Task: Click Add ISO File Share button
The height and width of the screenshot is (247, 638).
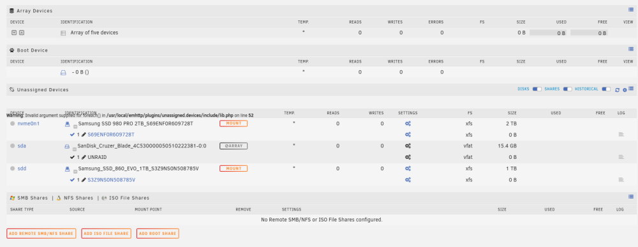Action: 106,234
